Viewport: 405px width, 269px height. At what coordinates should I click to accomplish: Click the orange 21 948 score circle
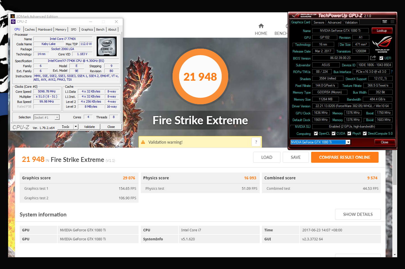200,76
